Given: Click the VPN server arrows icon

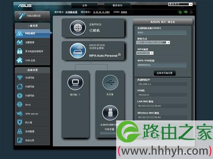Looking at the screenshot, I should (x=20, y=113).
